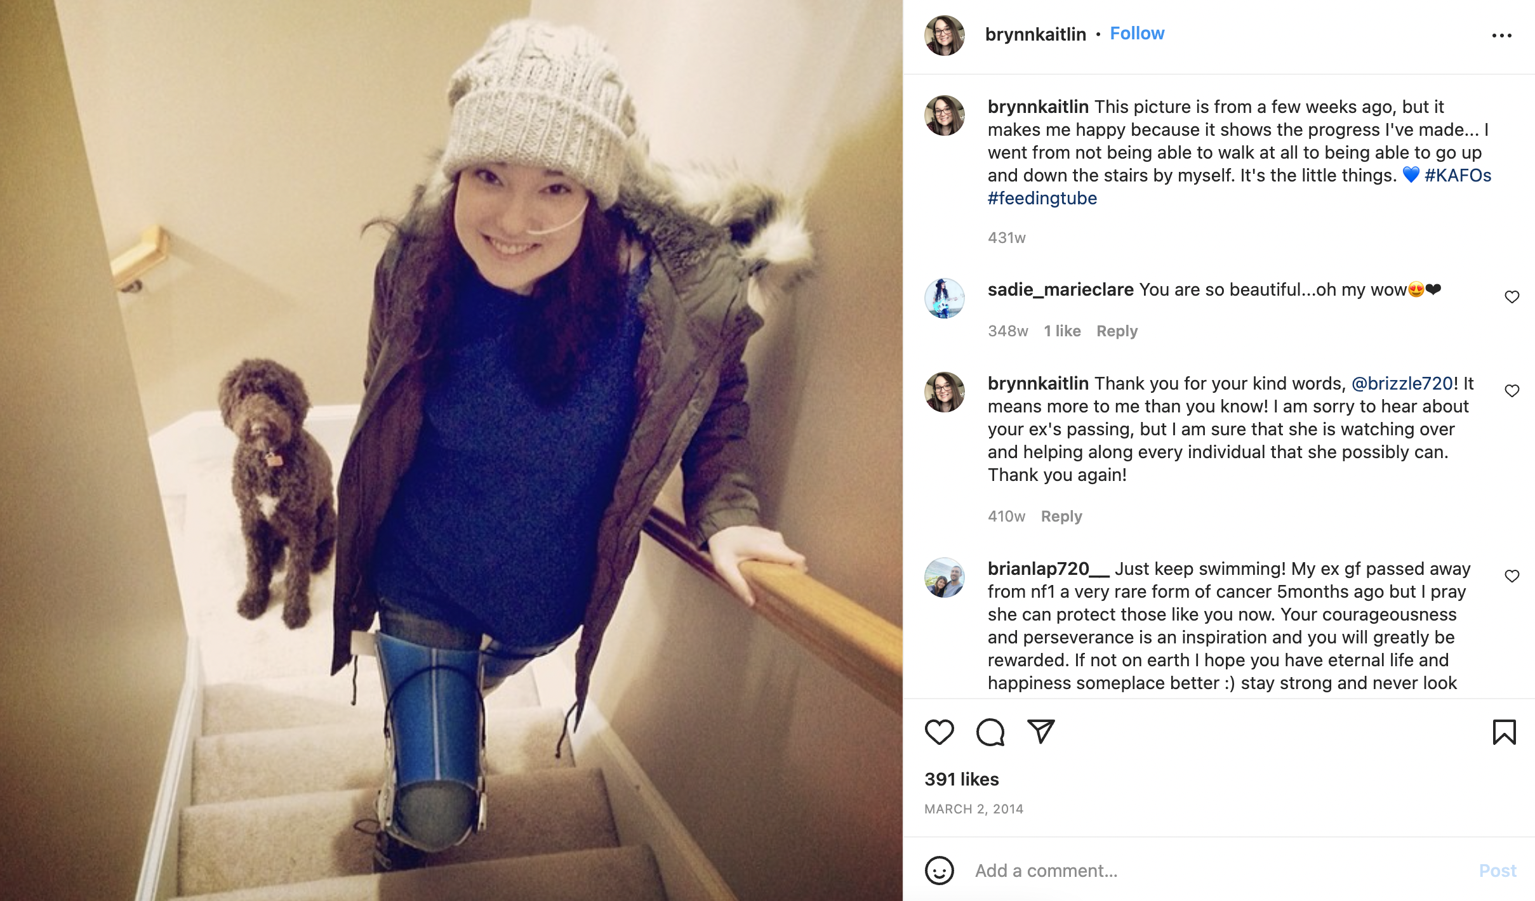This screenshot has width=1535, height=901.
Task: Like brianlap720__'s comment
Action: [1512, 576]
